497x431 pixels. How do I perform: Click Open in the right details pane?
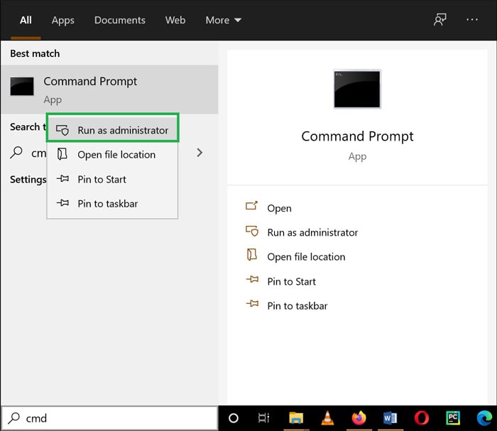click(279, 208)
